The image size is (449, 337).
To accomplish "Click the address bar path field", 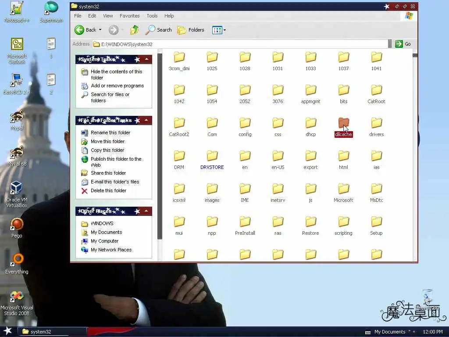I will click(x=240, y=44).
